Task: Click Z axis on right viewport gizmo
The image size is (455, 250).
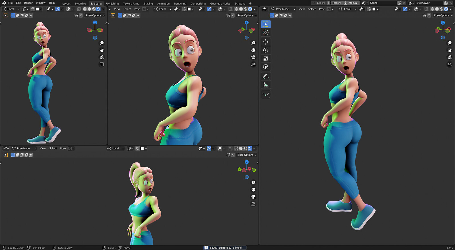Action: tap(443, 22)
